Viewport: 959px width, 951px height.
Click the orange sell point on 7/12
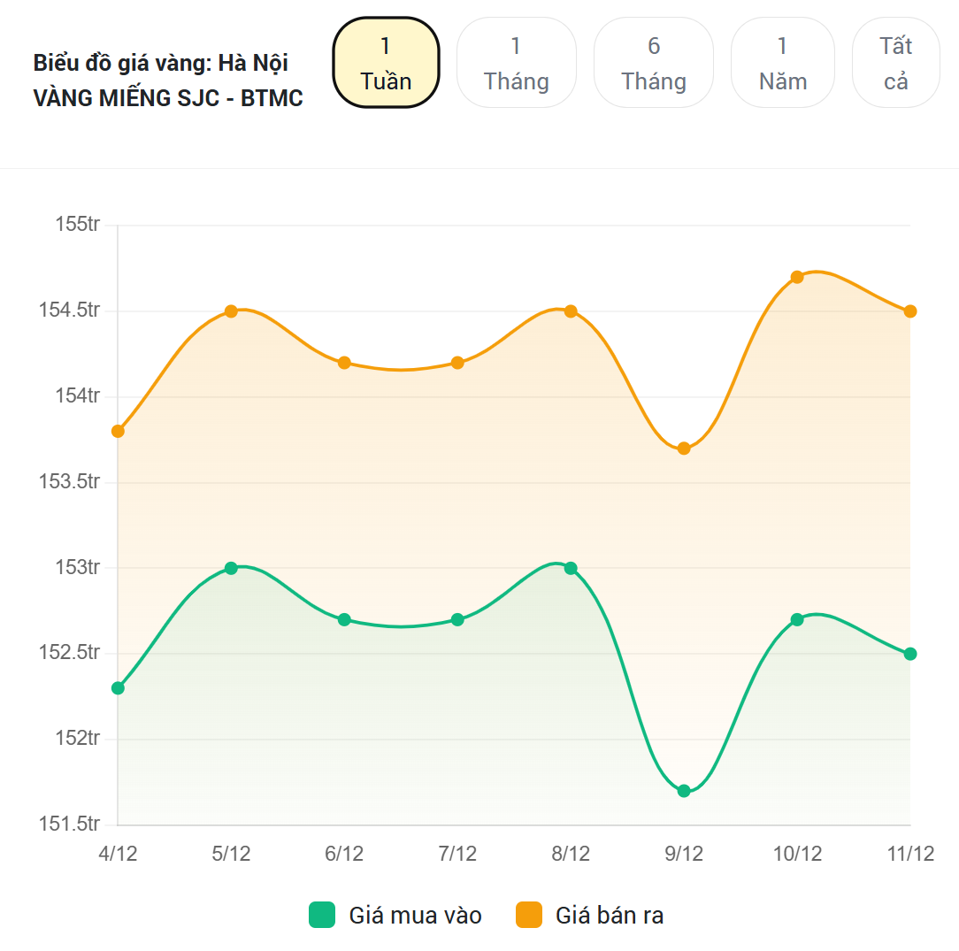tap(457, 363)
